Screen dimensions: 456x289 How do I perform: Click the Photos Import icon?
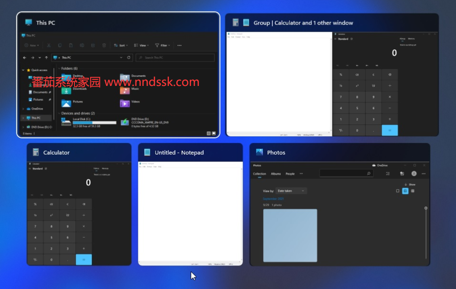[402, 174]
